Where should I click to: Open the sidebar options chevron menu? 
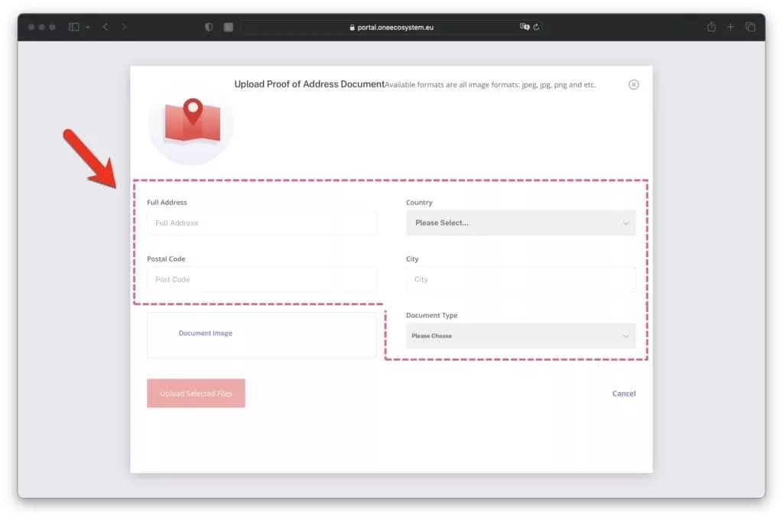coord(87,27)
